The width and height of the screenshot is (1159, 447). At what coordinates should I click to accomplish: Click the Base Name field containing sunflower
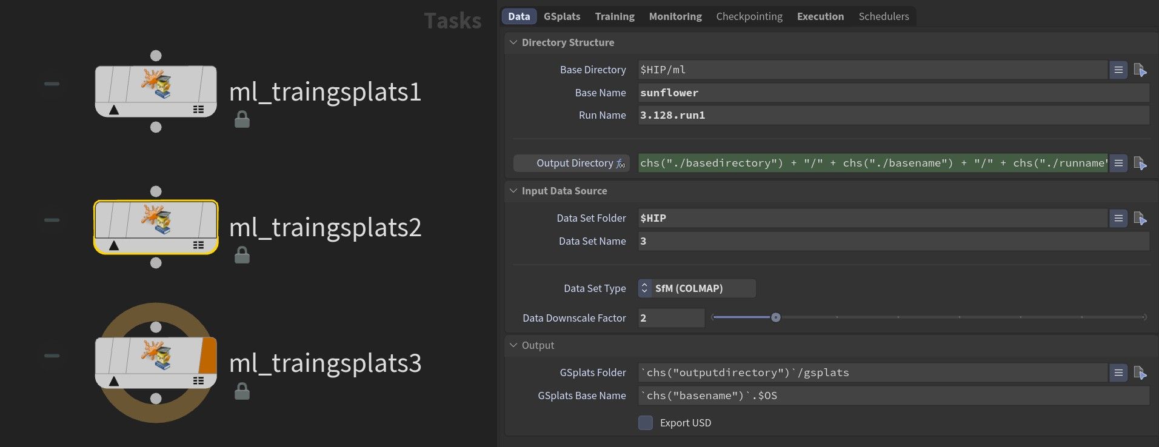pyautogui.click(x=893, y=93)
